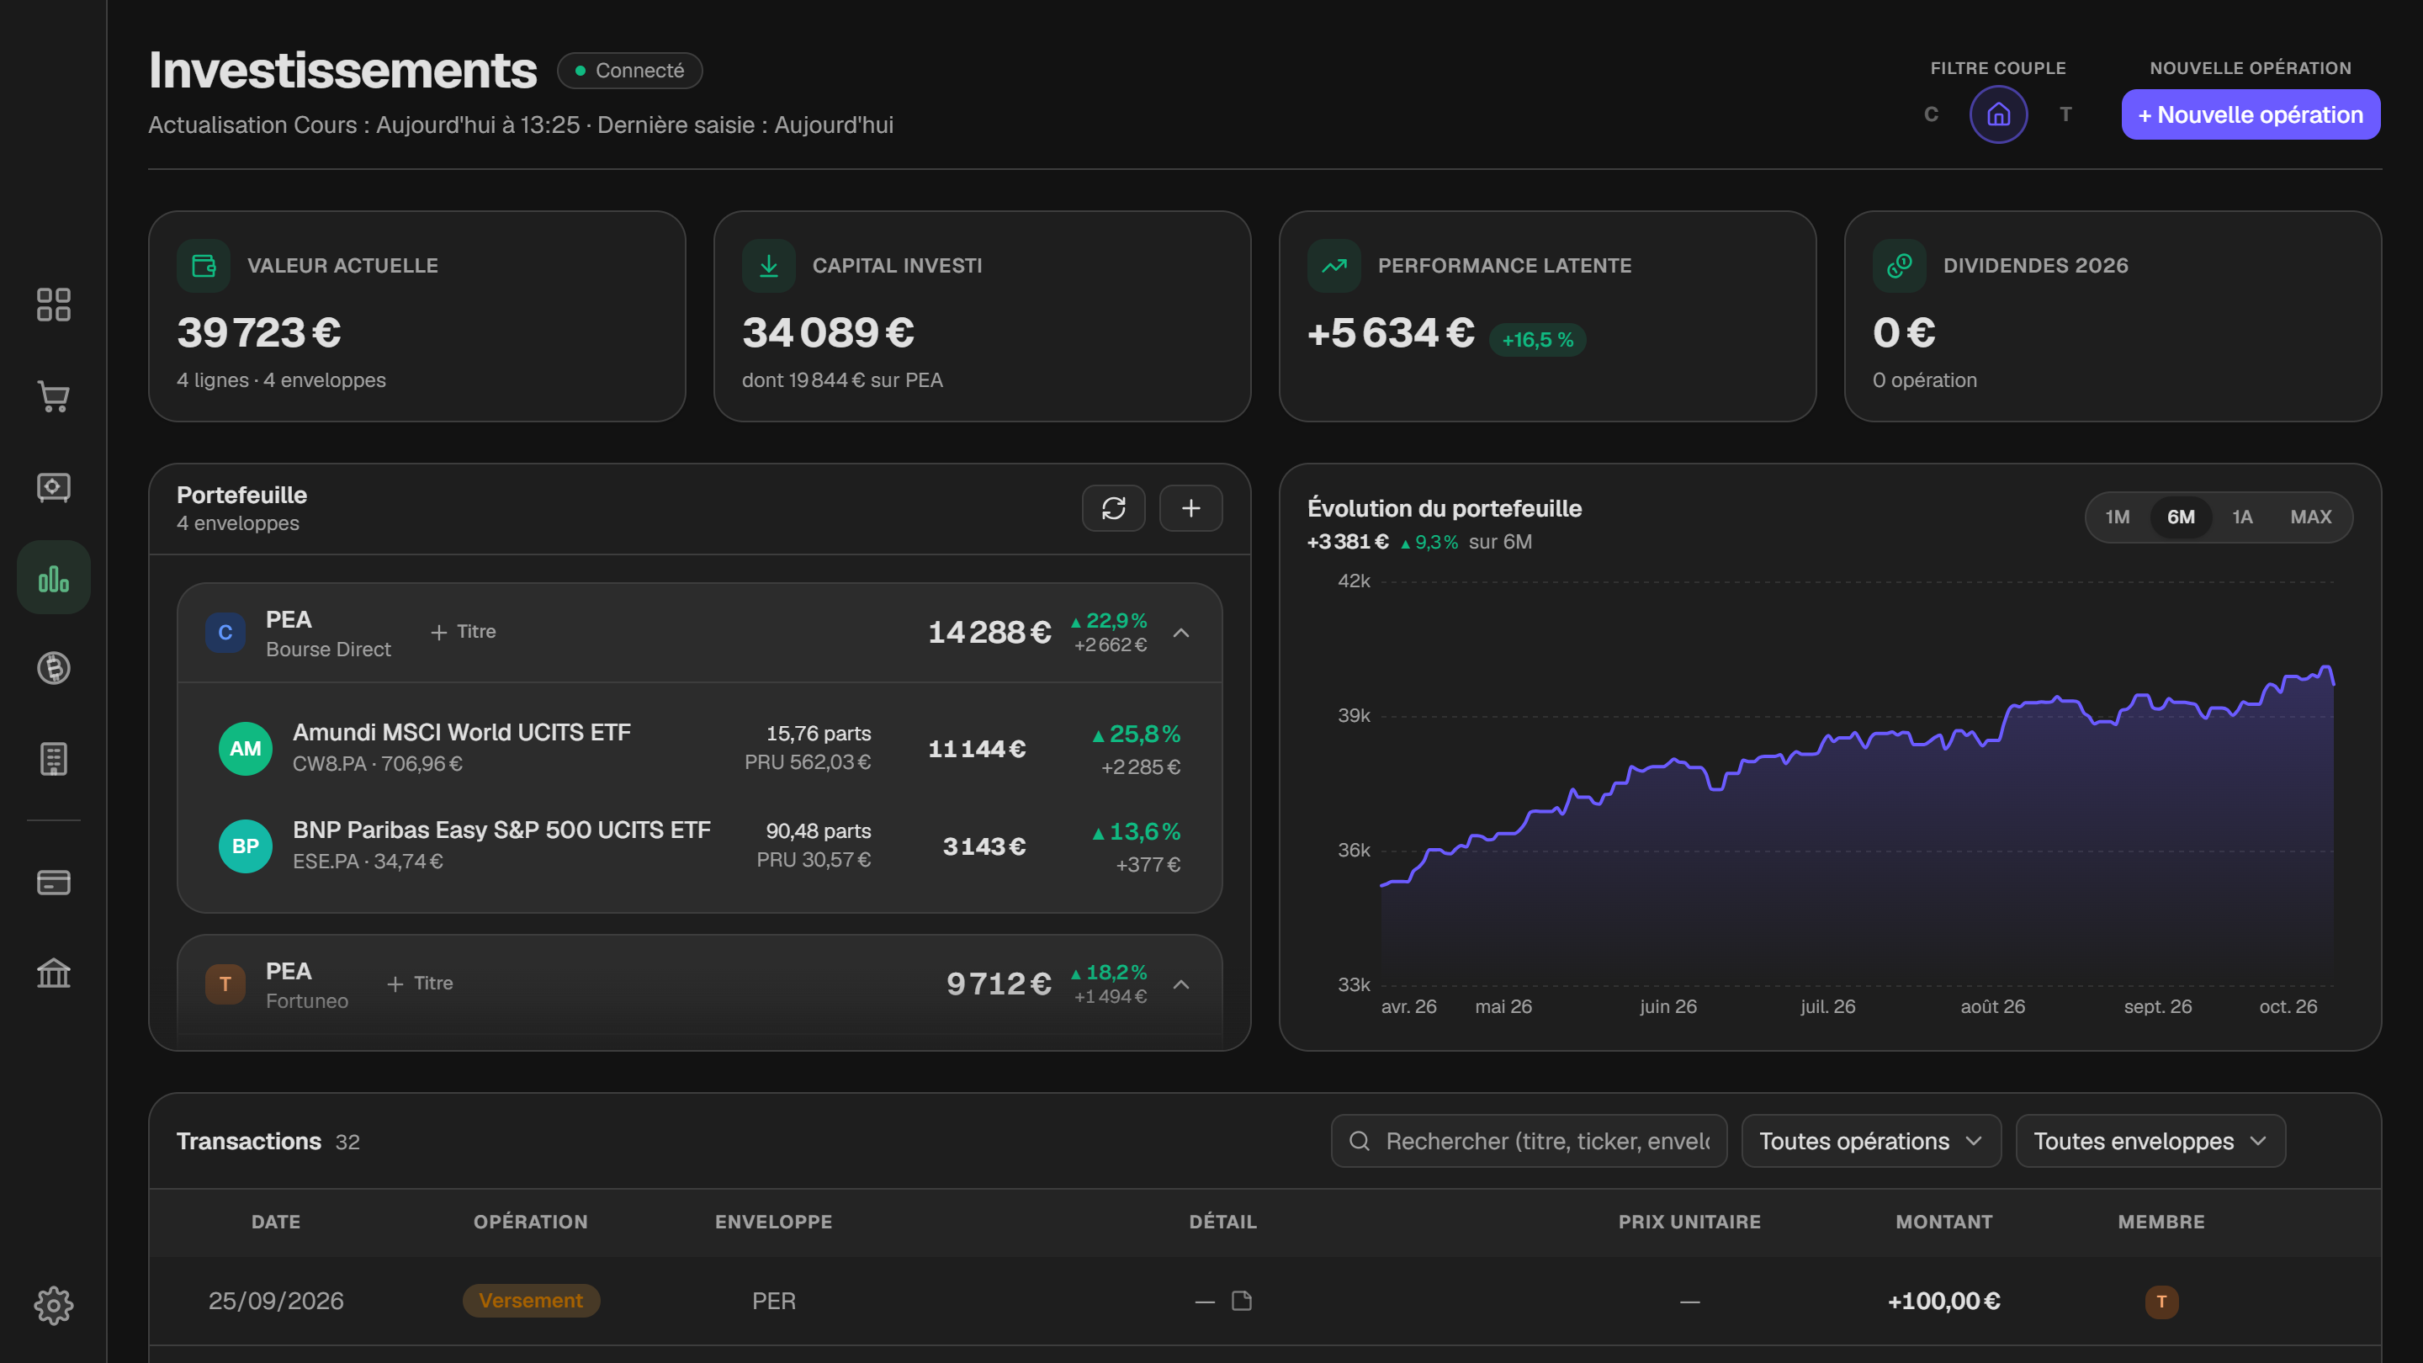Switch chart range to 1M
Screen dimensions: 2423x1363
pyautogui.click(x=2118, y=517)
